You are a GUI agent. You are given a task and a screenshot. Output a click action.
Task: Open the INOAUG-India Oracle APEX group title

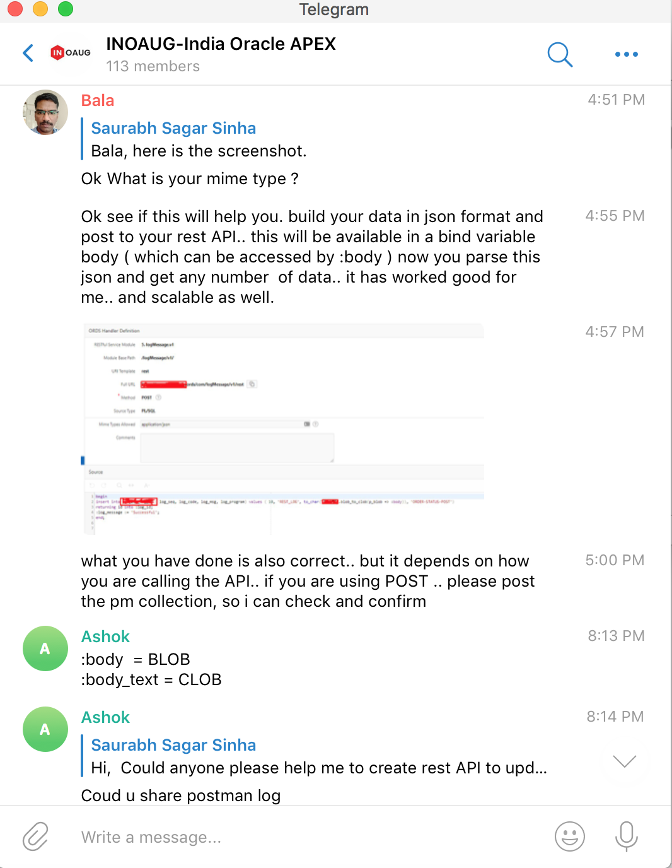(x=221, y=44)
